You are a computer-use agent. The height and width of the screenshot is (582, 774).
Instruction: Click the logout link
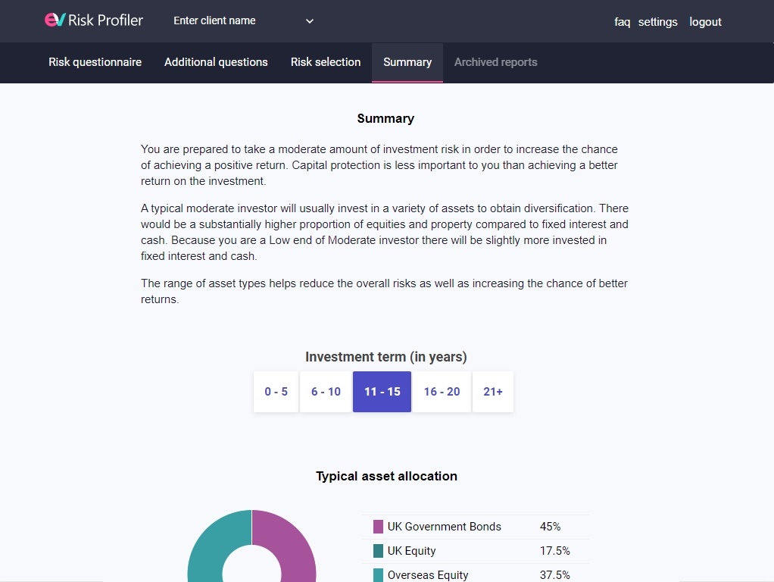[x=705, y=22]
